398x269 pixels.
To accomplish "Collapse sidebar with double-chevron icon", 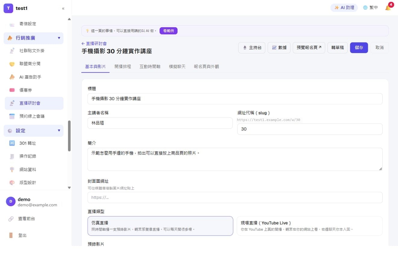I will tap(63, 8).
